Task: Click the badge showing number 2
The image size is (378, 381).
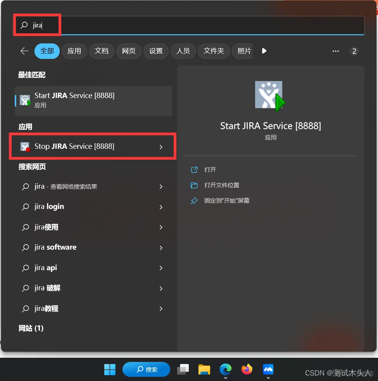Action: pos(354,51)
